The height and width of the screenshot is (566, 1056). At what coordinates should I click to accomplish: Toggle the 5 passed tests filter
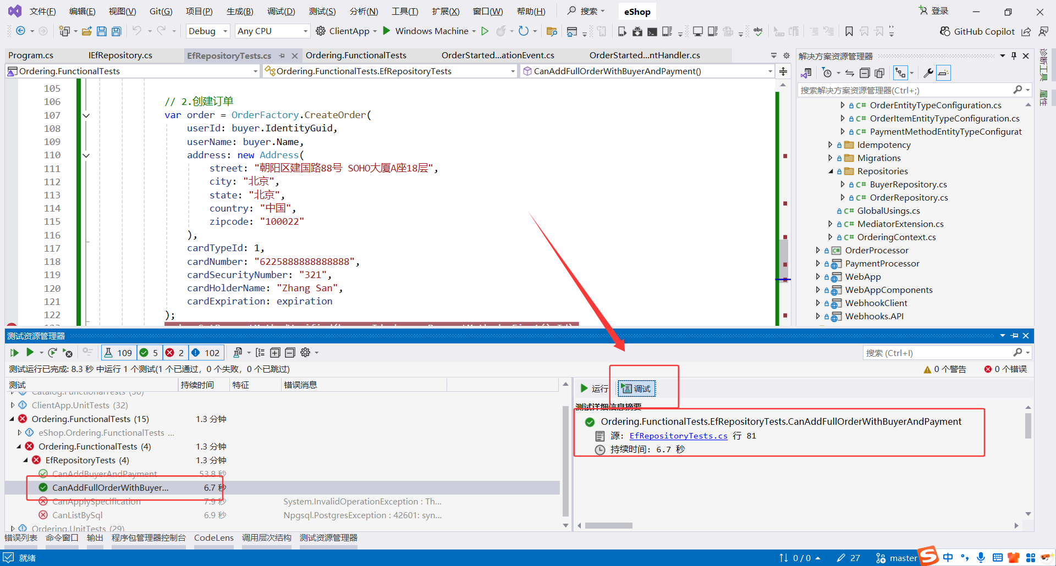149,353
